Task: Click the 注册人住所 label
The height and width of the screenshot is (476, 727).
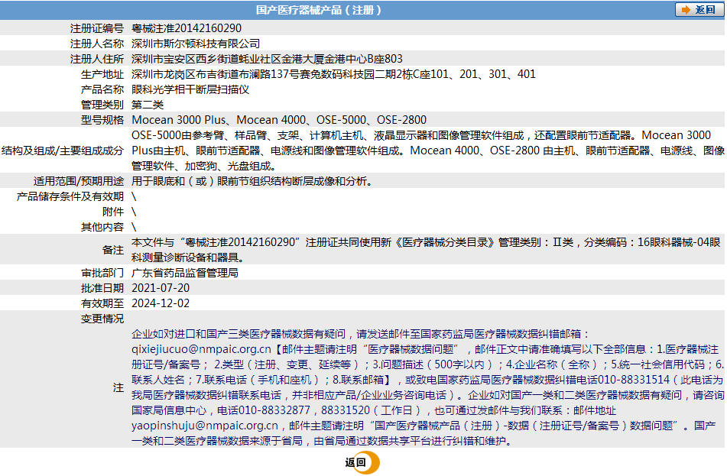Action: (97, 59)
